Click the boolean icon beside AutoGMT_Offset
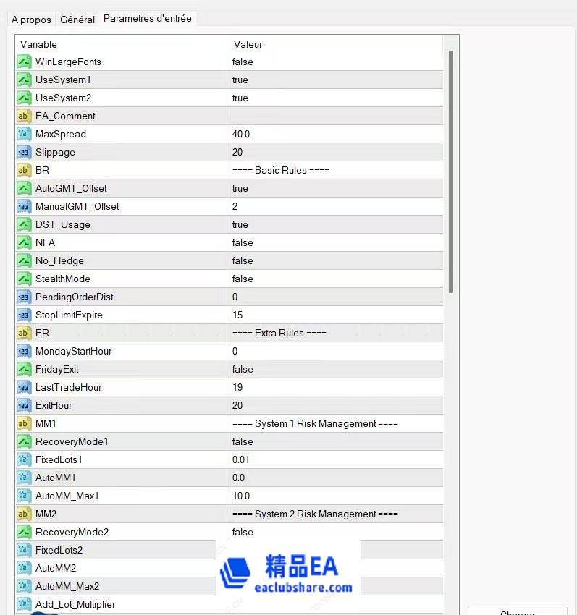The width and height of the screenshot is (577, 615). click(x=24, y=188)
